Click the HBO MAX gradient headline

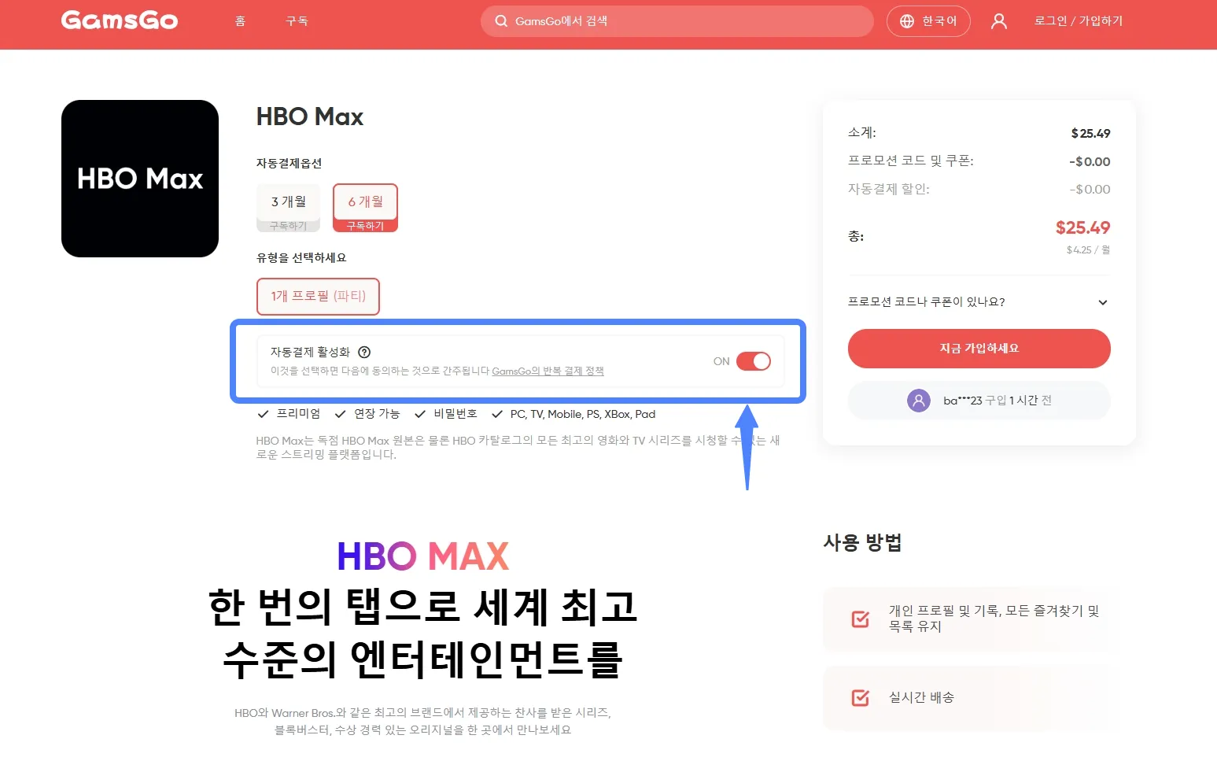click(423, 556)
